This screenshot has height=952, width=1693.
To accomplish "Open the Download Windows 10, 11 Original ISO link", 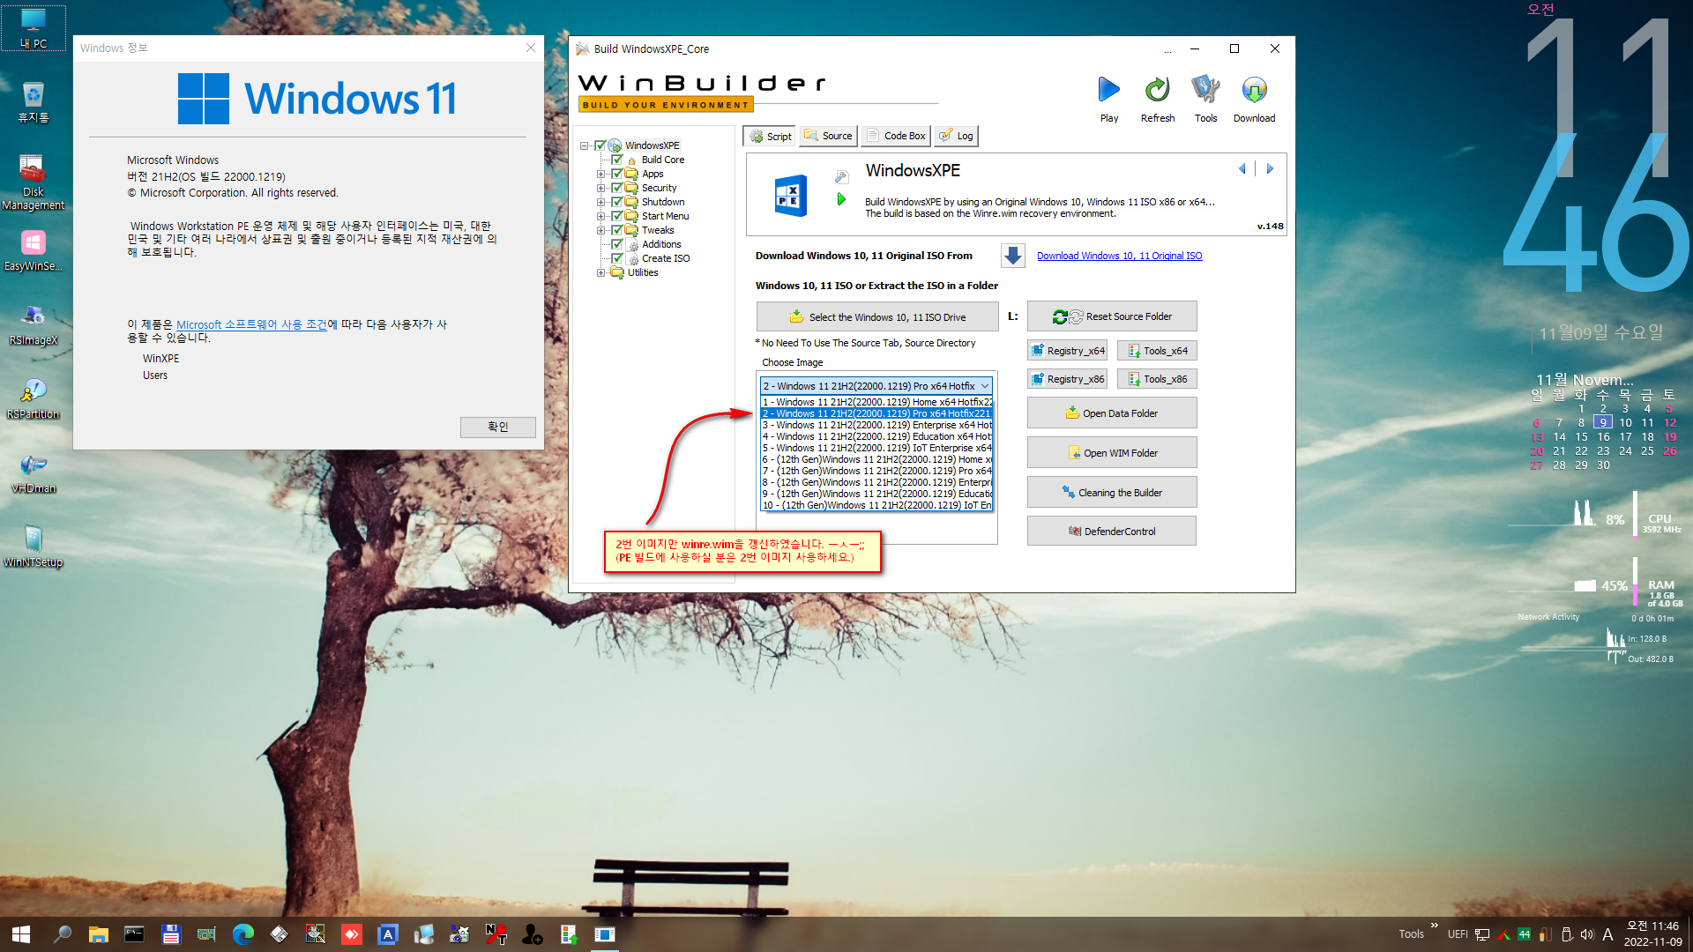I will [x=1119, y=256].
